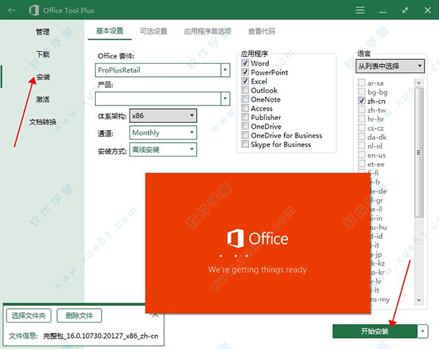Open the 体系架构 x86 dropdown

(x=191, y=115)
